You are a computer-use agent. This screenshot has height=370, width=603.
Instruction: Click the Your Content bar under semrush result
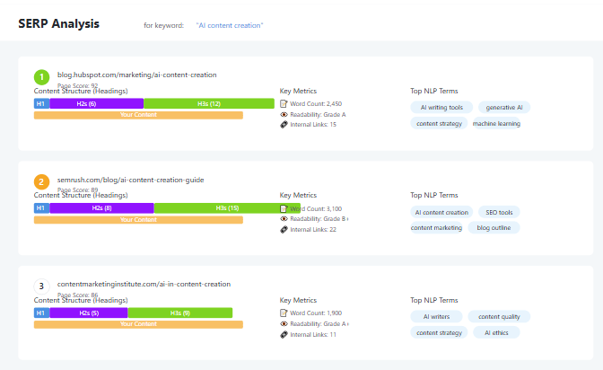click(138, 219)
